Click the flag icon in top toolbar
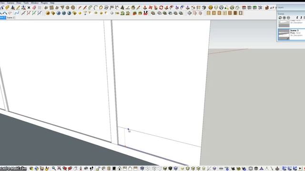This screenshot has height=171, width=305. tap(112, 8)
